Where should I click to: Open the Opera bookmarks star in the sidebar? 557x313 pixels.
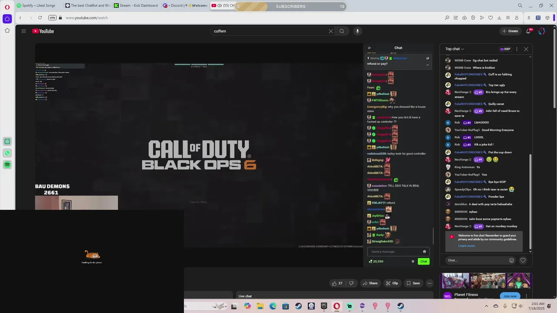[7, 30]
